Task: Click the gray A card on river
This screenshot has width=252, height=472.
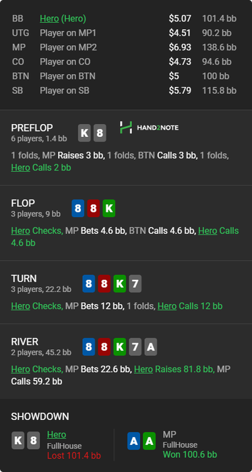Action: tap(151, 347)
